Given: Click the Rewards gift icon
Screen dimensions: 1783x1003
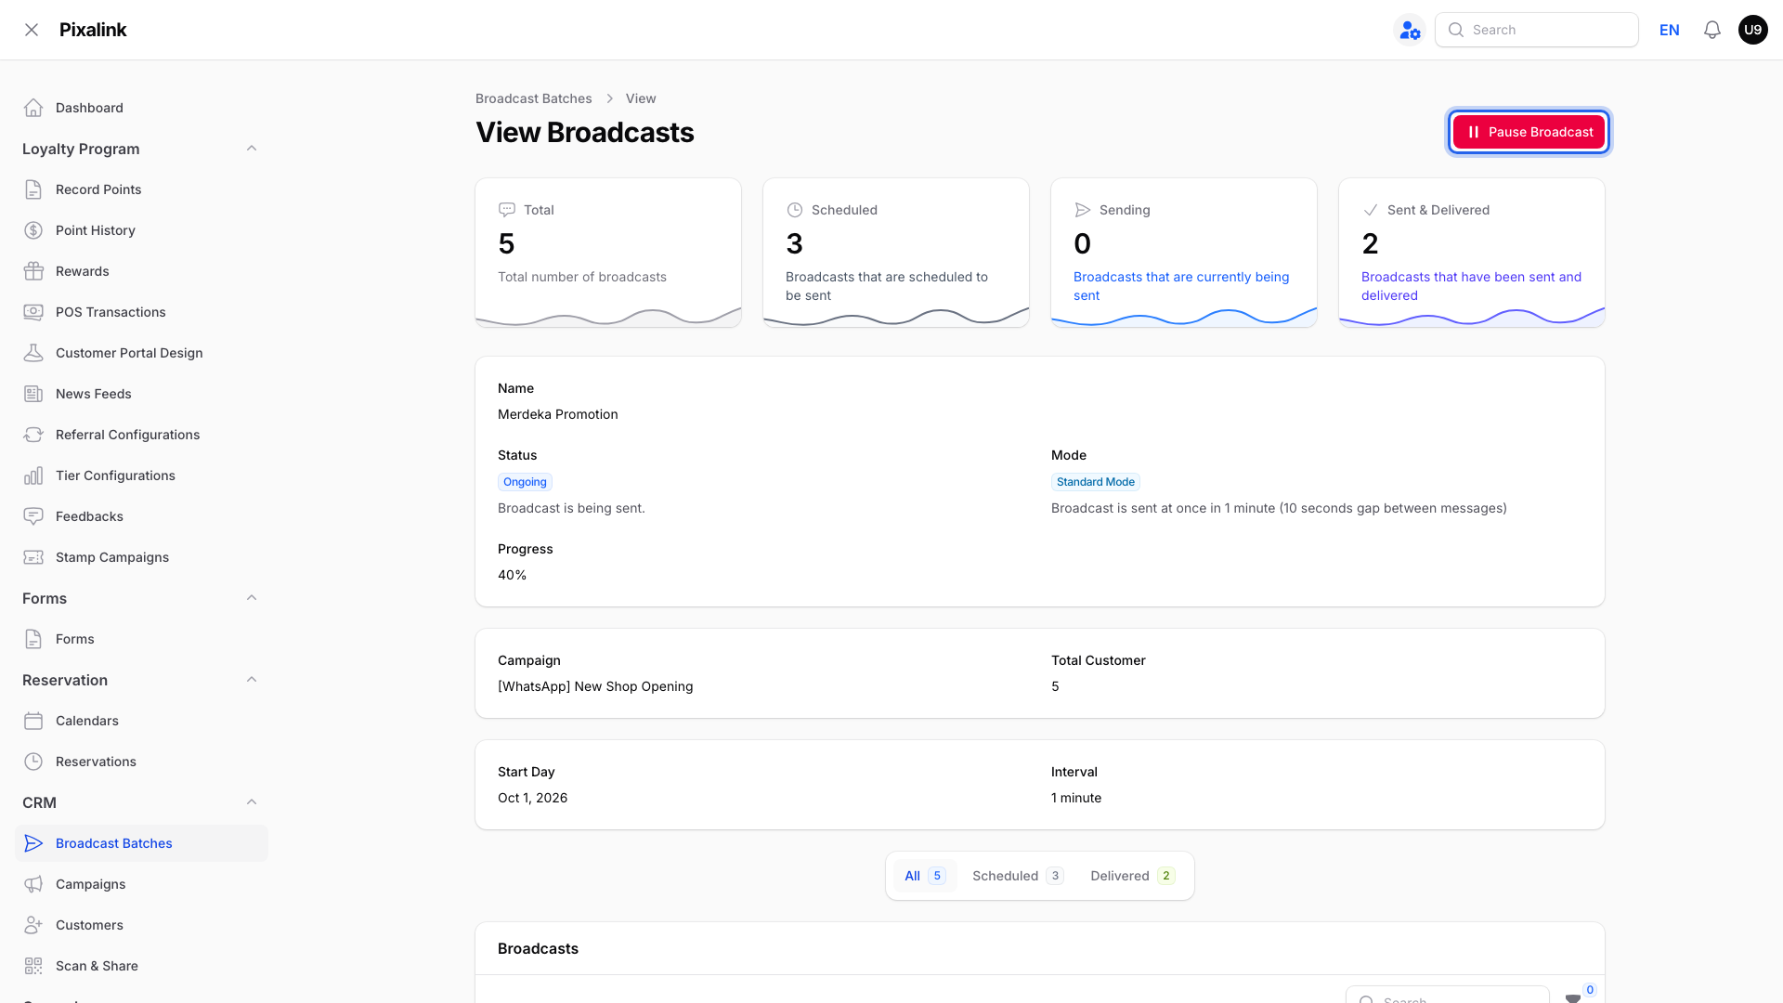Looking at the screenshot, I should coord(33,271).
